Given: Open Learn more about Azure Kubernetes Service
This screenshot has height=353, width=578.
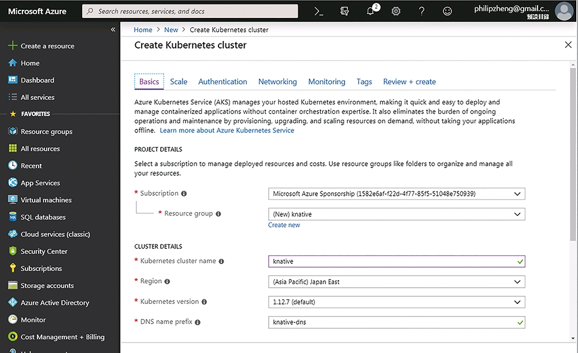Looking at the screenshot, I should (227, 130).
